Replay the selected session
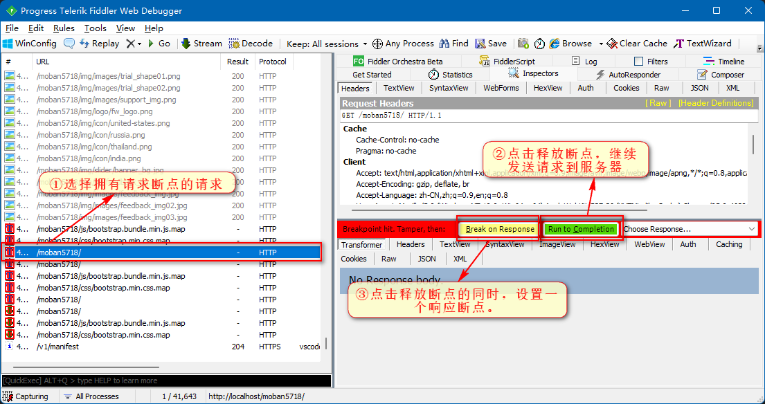 pos(99,44)
